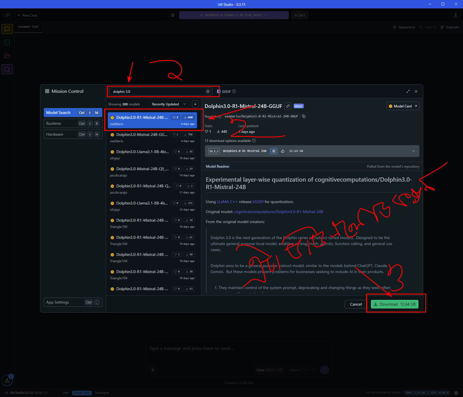Open the loaded model selector dropdown
Image resolution: width=463 pixels, height=397 pixels.
tap(234, 15)
